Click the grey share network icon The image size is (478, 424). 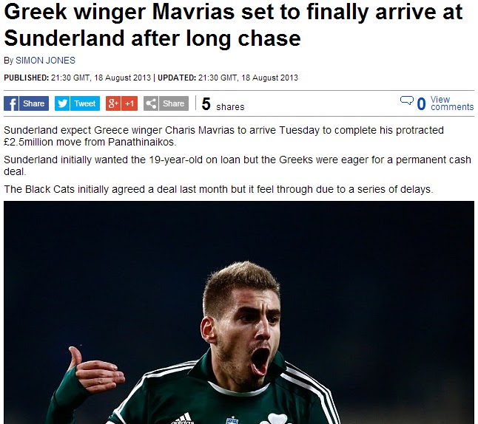click(x=151, y=103)
